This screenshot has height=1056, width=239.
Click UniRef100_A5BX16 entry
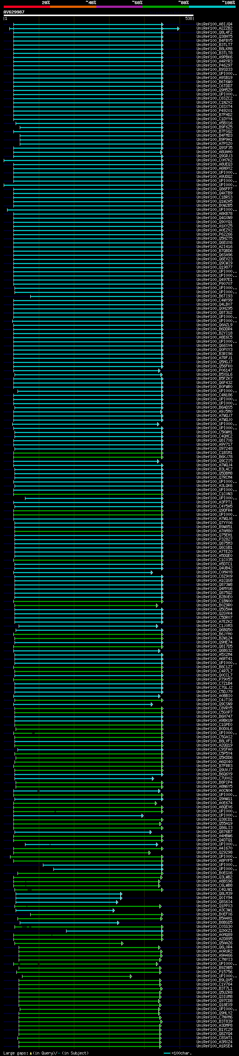tap(214, 123)
